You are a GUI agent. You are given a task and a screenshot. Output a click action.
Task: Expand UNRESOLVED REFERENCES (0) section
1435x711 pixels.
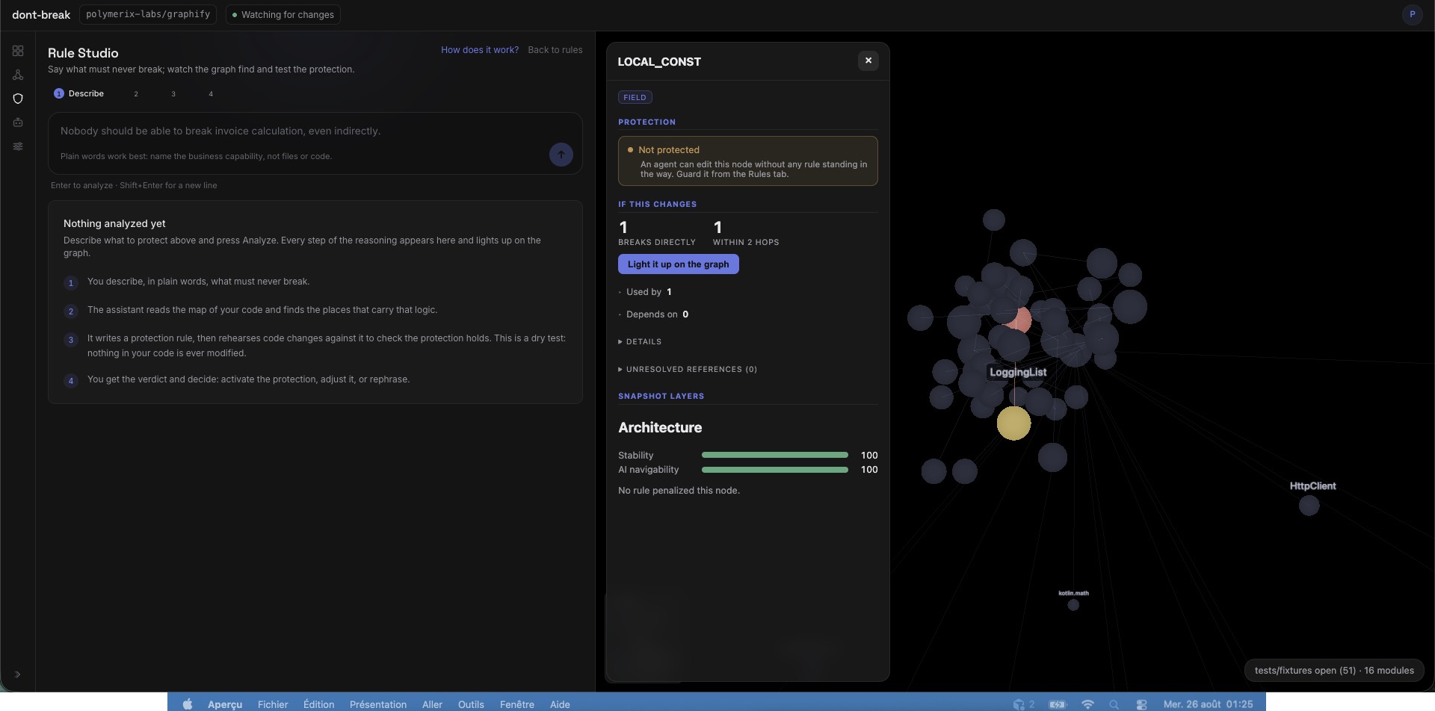688,369
